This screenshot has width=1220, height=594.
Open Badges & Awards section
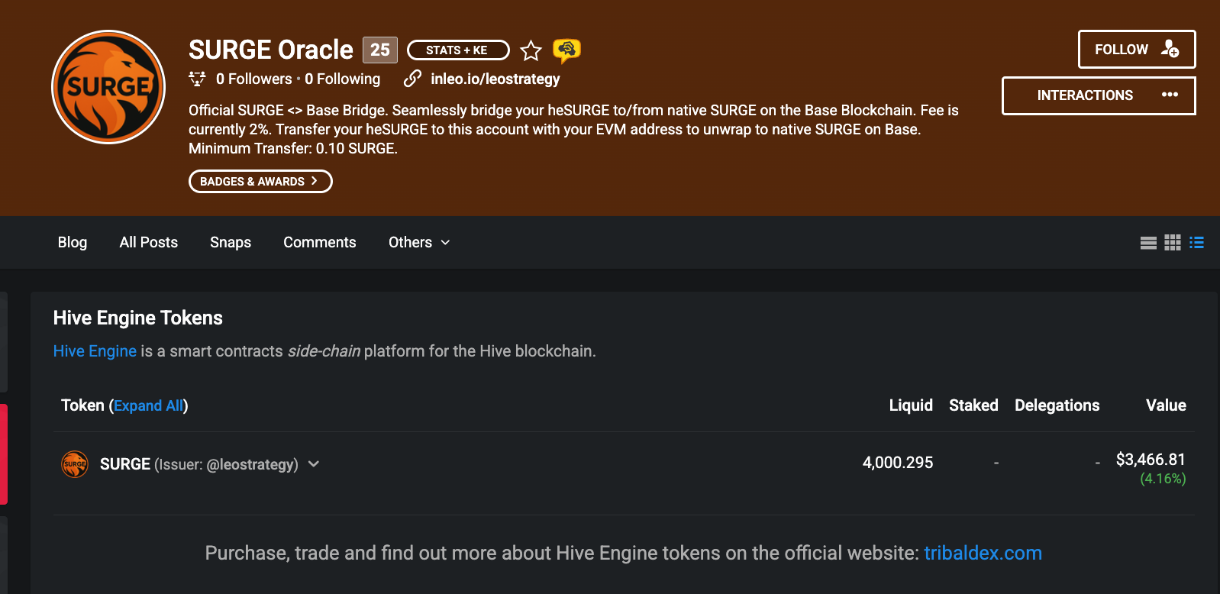pyautogui.click(x=260, y=182)
